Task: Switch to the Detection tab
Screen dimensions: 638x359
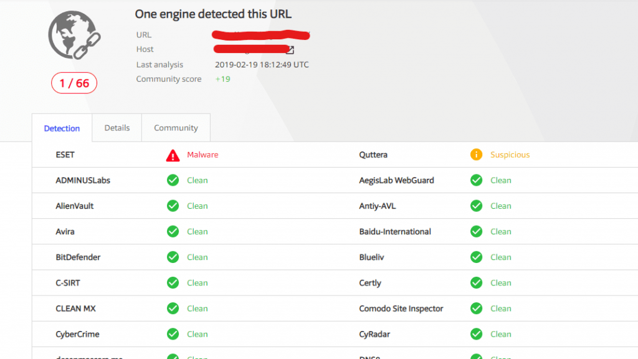Action: [62, 128]
